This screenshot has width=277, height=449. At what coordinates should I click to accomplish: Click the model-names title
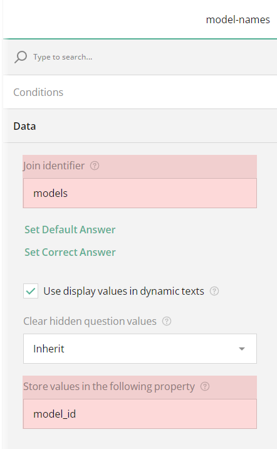(x=238, y=19)
